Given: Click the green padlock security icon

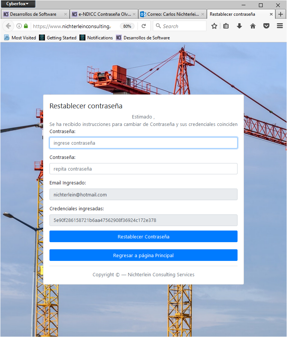Looking at the screenshot, I should pos(26,26).
